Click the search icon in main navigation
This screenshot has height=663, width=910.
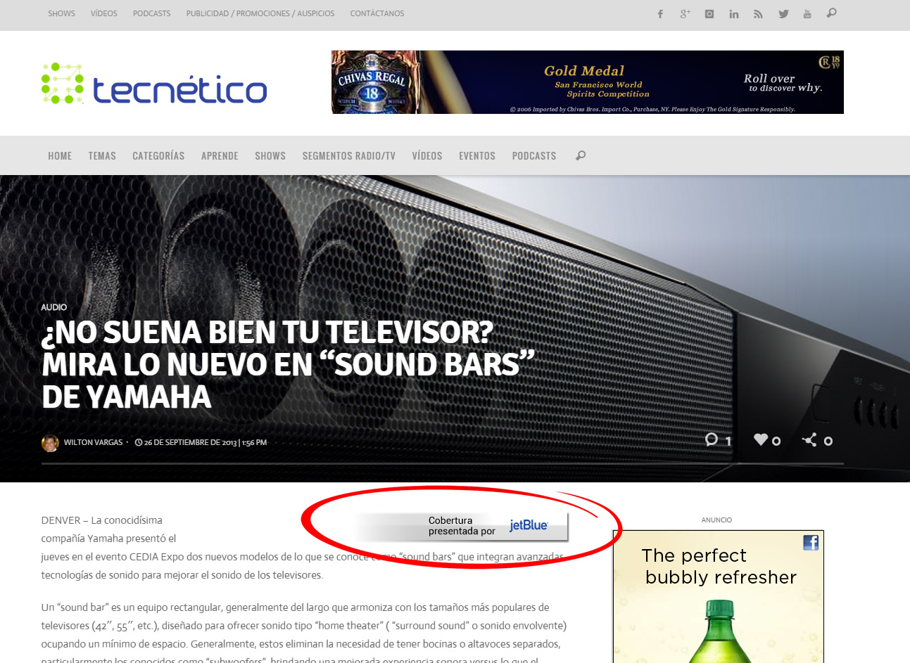(581, 155)
